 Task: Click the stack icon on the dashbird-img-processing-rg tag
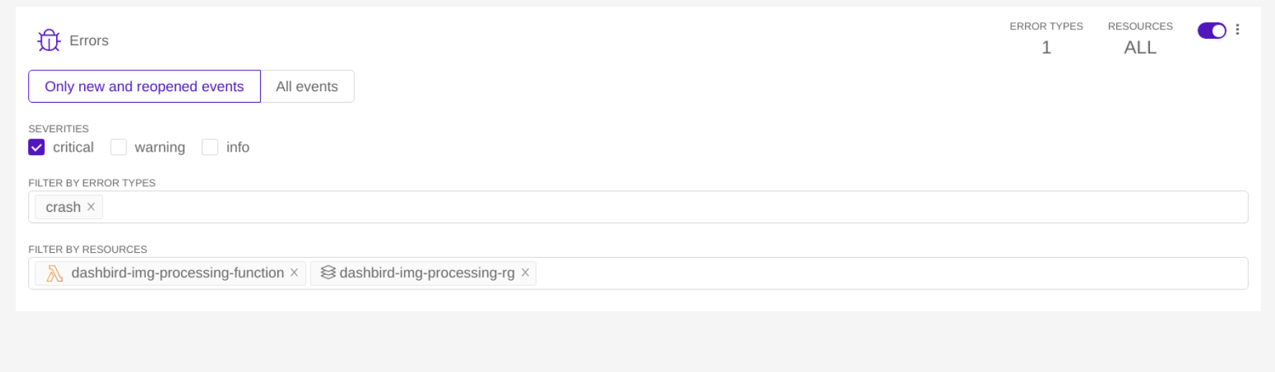[x=328, y=273]
